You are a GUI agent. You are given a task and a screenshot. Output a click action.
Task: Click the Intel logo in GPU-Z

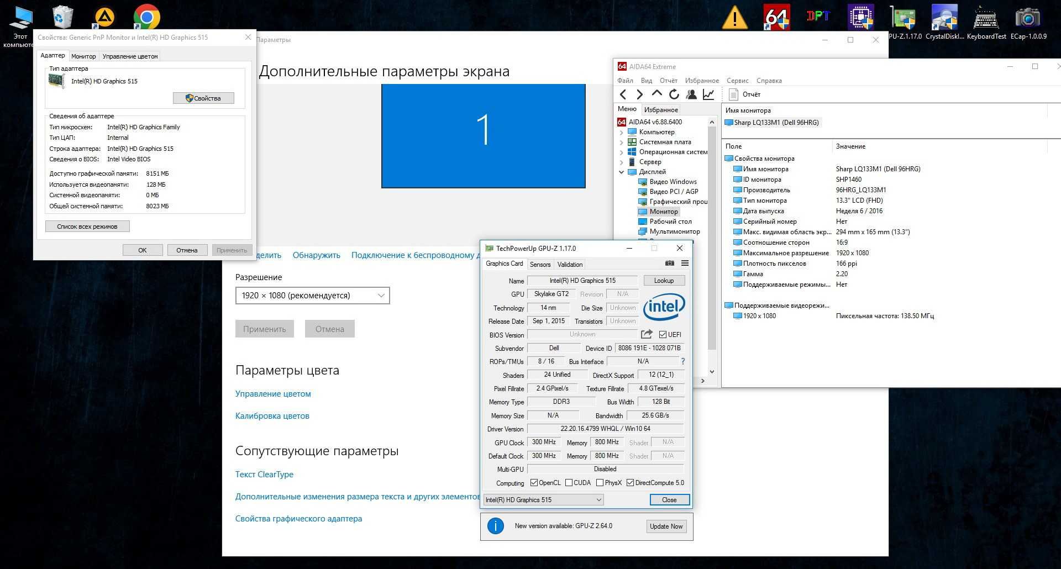664,307
